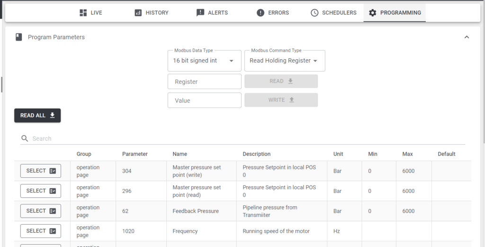The height and width of the screenshot is (247, 485).
Task: Open the Modbus Command Type dropdown
Action: (285, 61)
